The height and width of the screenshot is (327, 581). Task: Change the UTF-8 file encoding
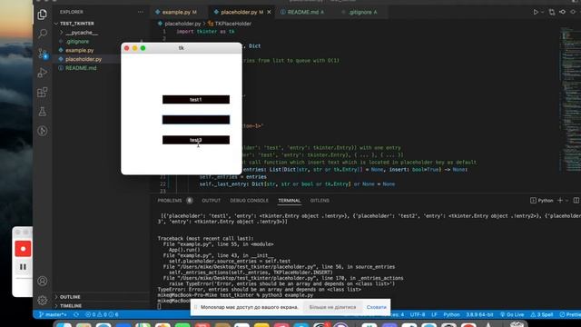click(418, 314)
